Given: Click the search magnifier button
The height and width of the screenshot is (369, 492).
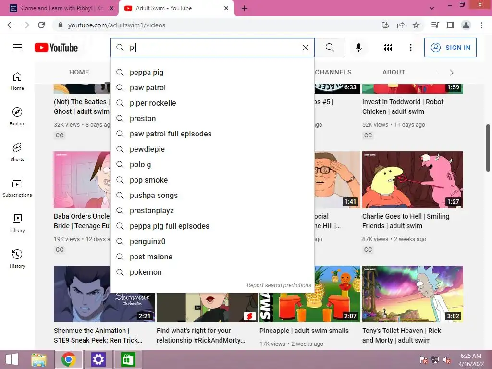Looking at the screenshot, I should (330, 48).
